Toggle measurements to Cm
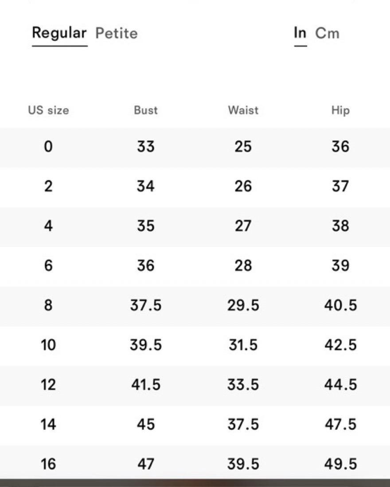This screenshot has width=390, height=487. click(x=327, y=33)
